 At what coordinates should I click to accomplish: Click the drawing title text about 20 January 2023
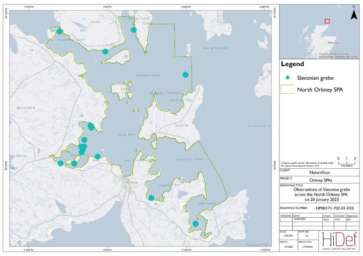pyautogui.click(x=321, y=195)
